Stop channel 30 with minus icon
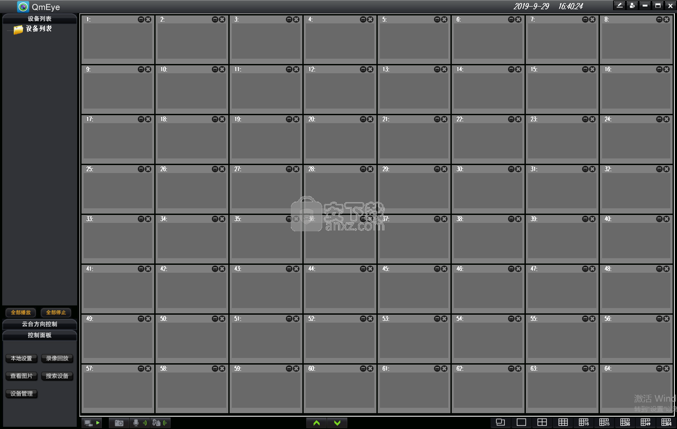Viewport: 677px width, 429px height. pyautogui.click(x=511, y=169)
